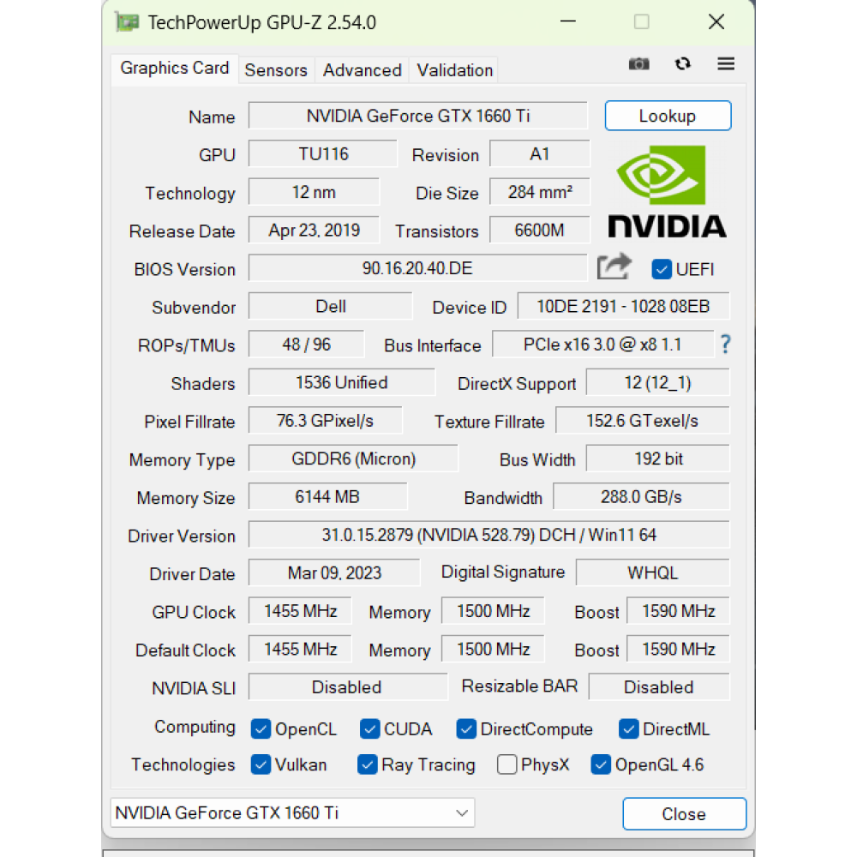This screenshot has height=857, width=857.
Task: Click the question mark next to Bus Interface
Action: click(725, 345)
